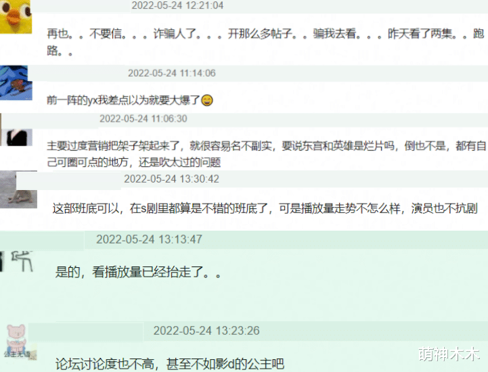Click timestamp 2022-05-24 13:23:26
The width and height of the screenshot is (488, 372).
click(206, 331)
